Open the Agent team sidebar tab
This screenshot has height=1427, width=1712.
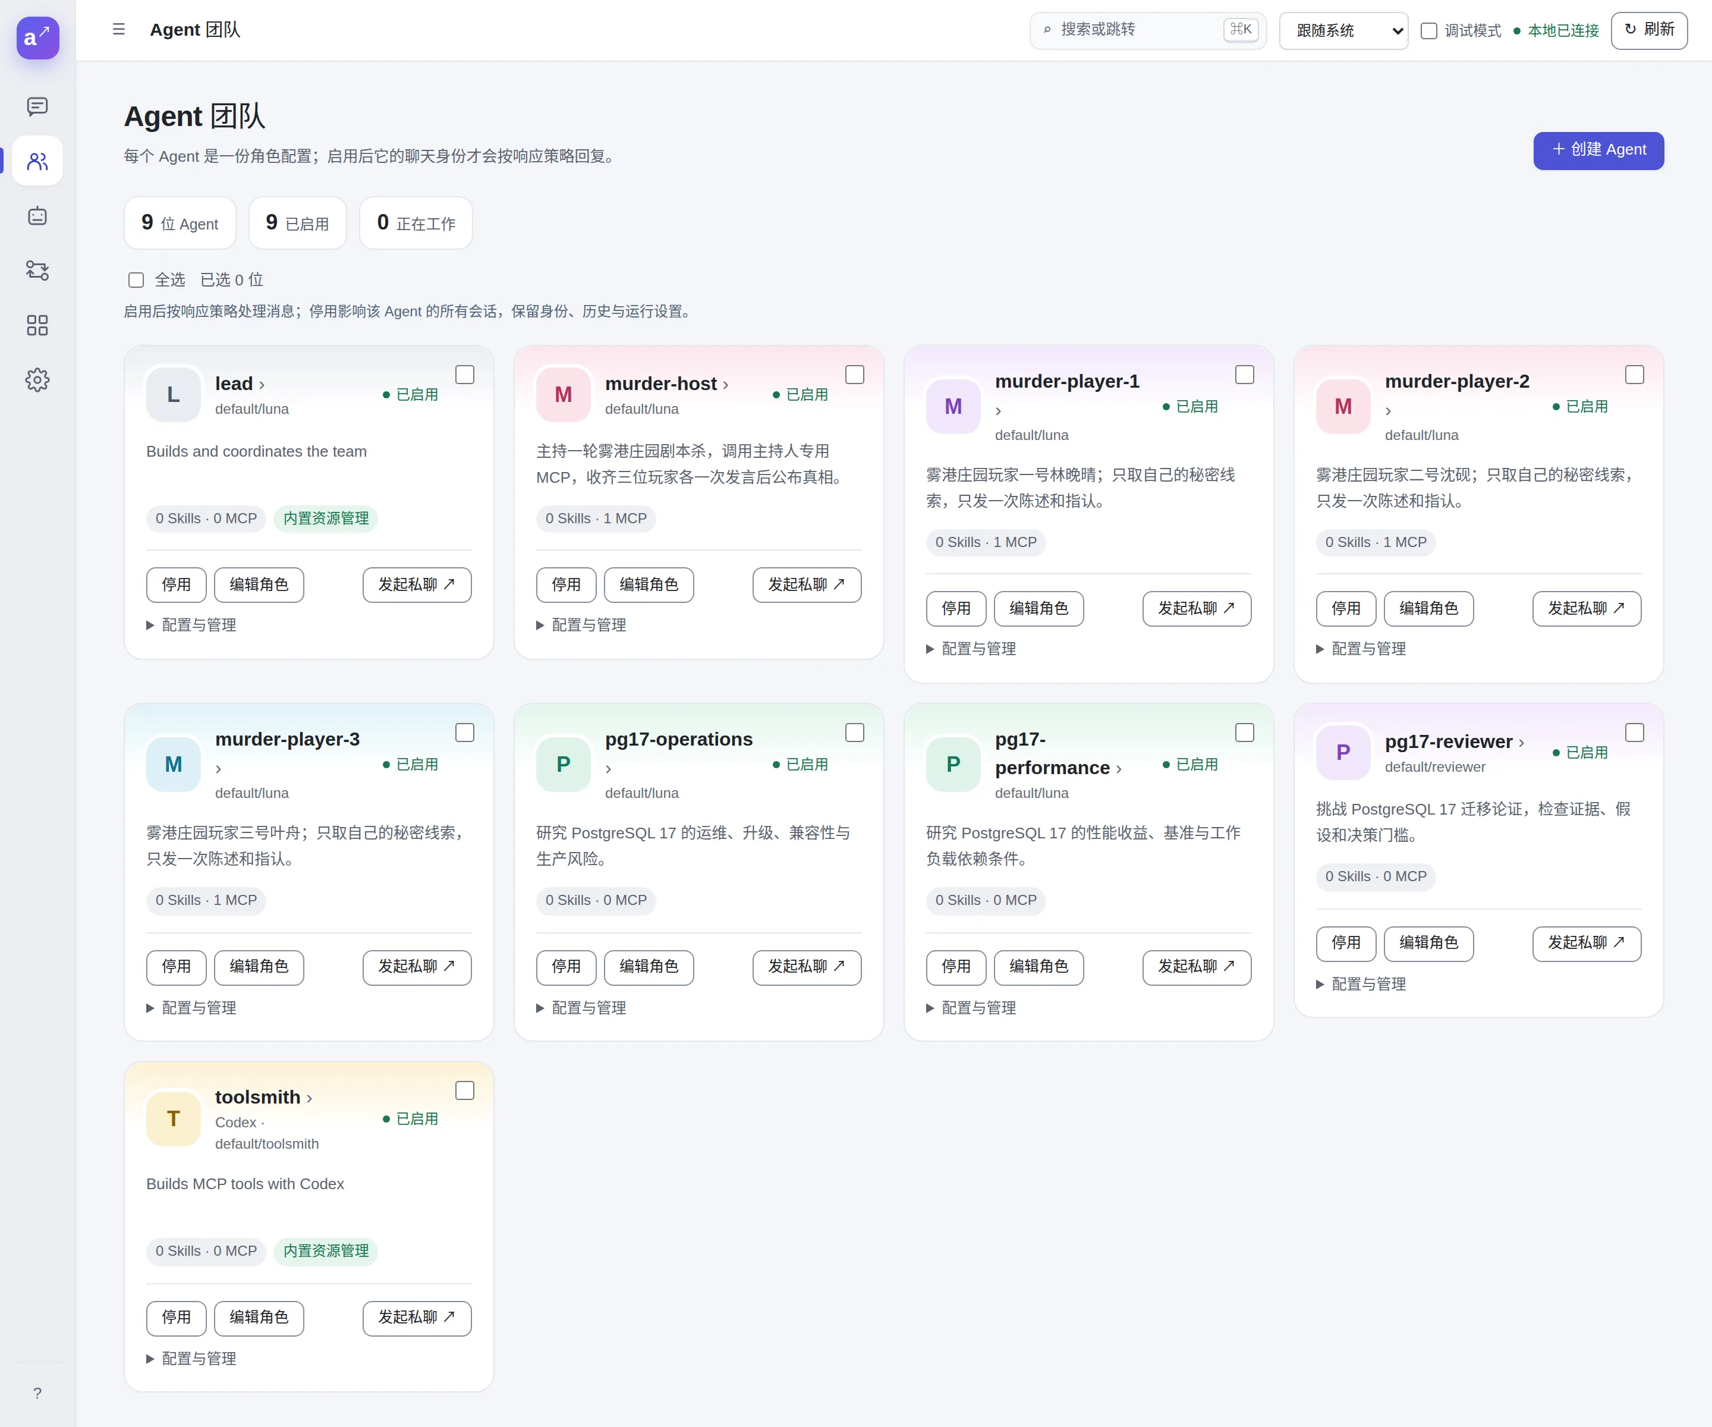pyautogui.click(x=37, y=161)
